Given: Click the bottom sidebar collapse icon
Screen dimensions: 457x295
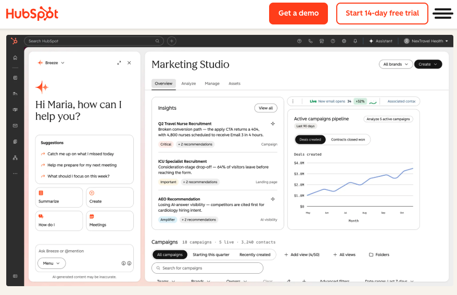Looking at the screenshot, I should tap(15, 276).
